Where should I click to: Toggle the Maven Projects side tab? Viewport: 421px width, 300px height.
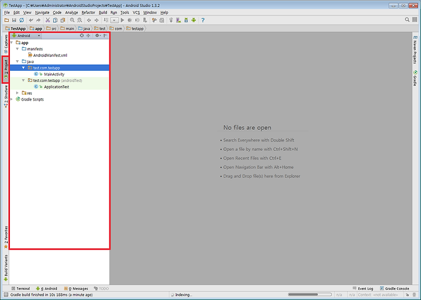click(x=415, y=50)
